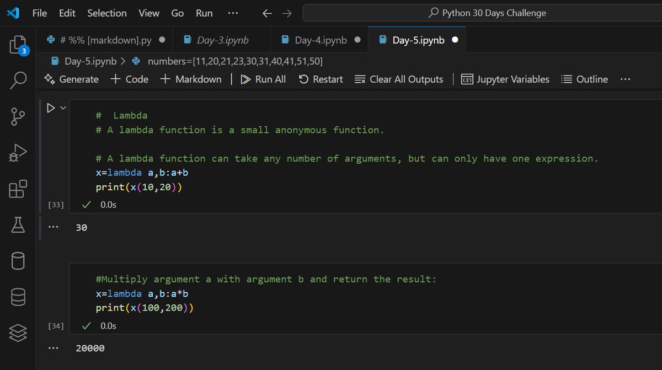The width and height of the screenshot is (662, 370).
Task: Open the cylinder database icon in activity bar
Action: (x=18, y=261)
